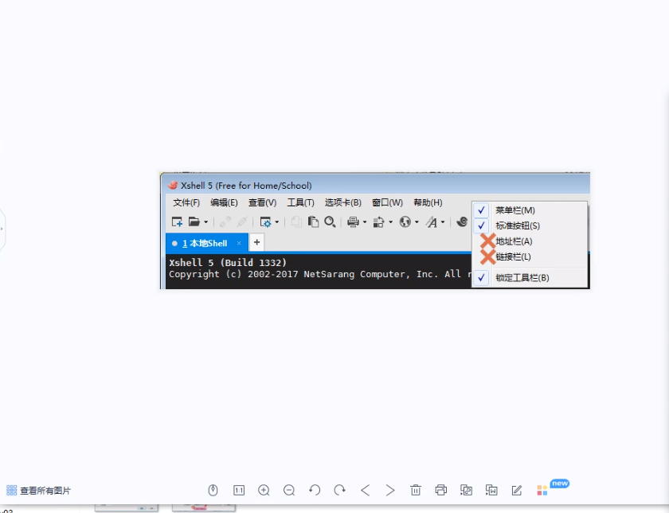Screen dimensions: 669x513
Task: Click the Xshell 5 (Free for Home/School) title text
Action: coord(246,186)
